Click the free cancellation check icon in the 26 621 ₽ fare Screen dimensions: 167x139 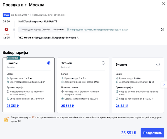click(117, 91)
